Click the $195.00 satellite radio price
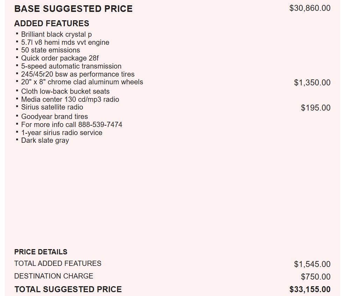This screenshot has height=296, width=341. tap(315, 108)
